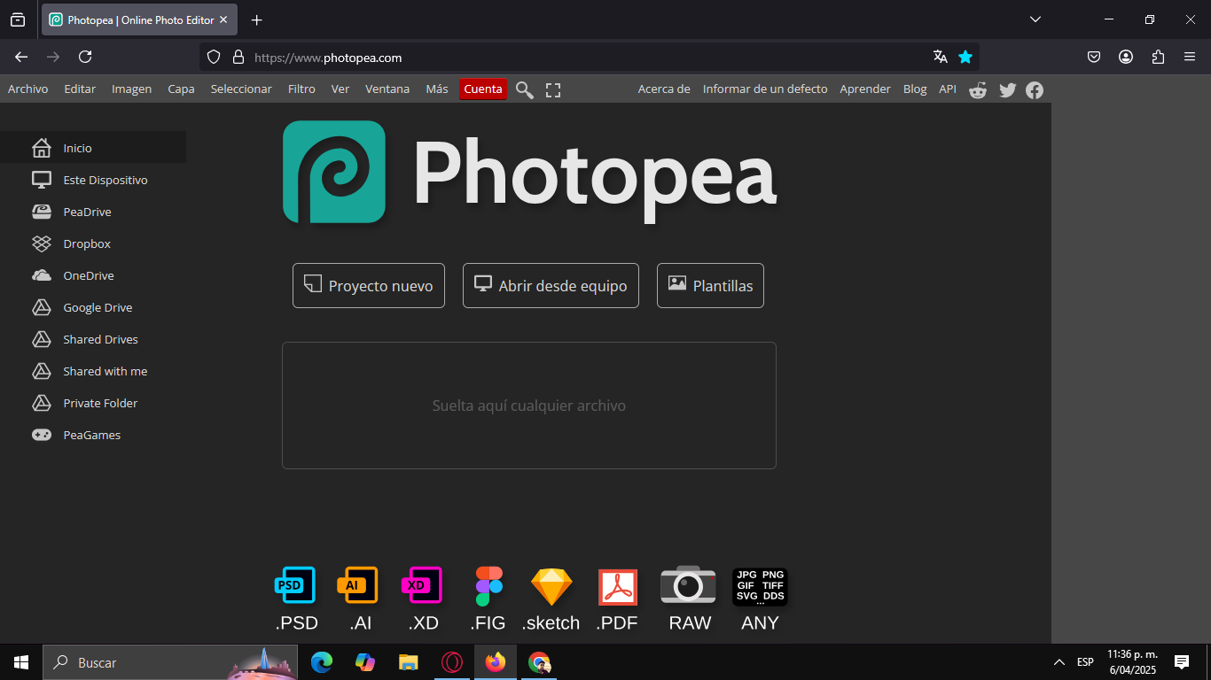
Task: Select the Photopea browser tab
Action: 139,19
